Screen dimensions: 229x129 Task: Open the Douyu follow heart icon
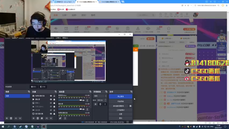click(x=166, y=14)
